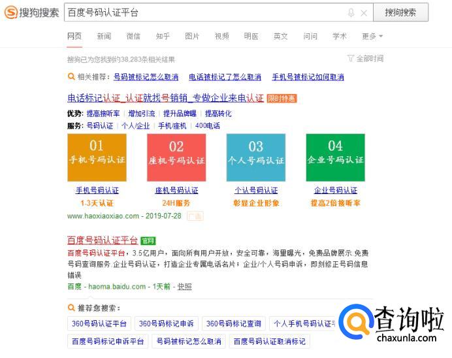Click the Sogou logo icon
Screen dimensions: 452x358
tap(11, 12)
